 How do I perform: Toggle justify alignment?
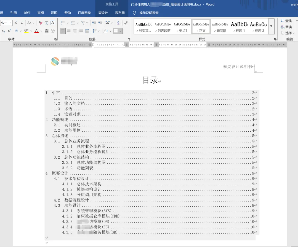pos(81,31)
